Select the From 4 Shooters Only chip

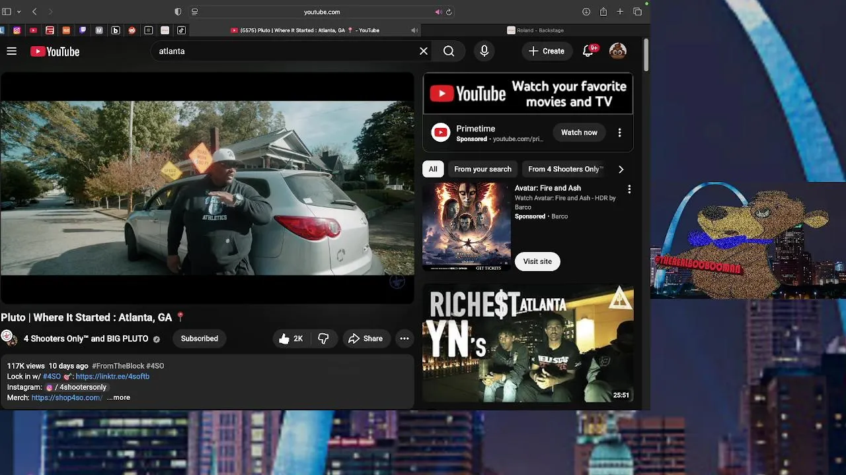click(x=564, y=169)
